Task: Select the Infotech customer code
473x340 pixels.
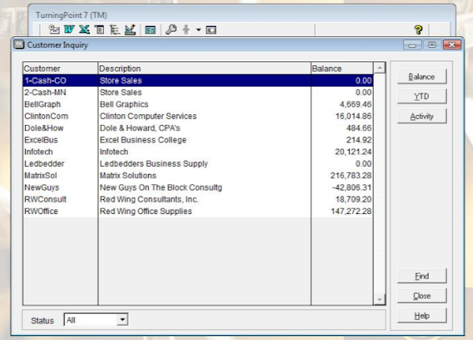Action: (x=39, y=152)
